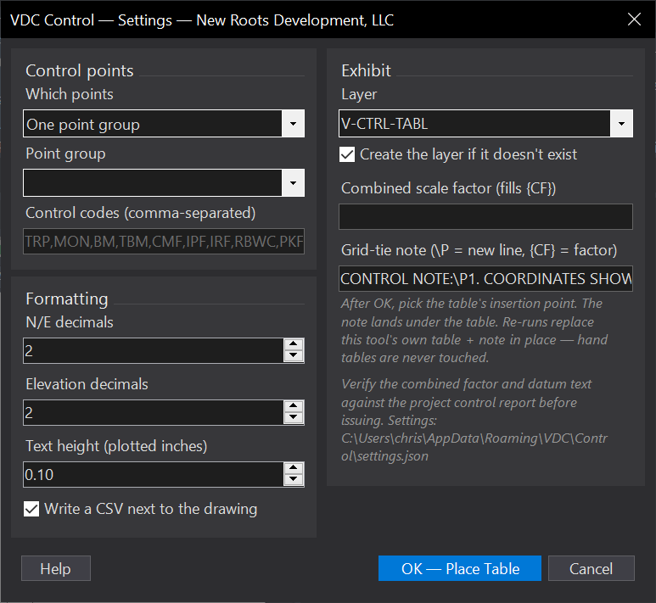Click the Cancel button

[x=592, y=568]
